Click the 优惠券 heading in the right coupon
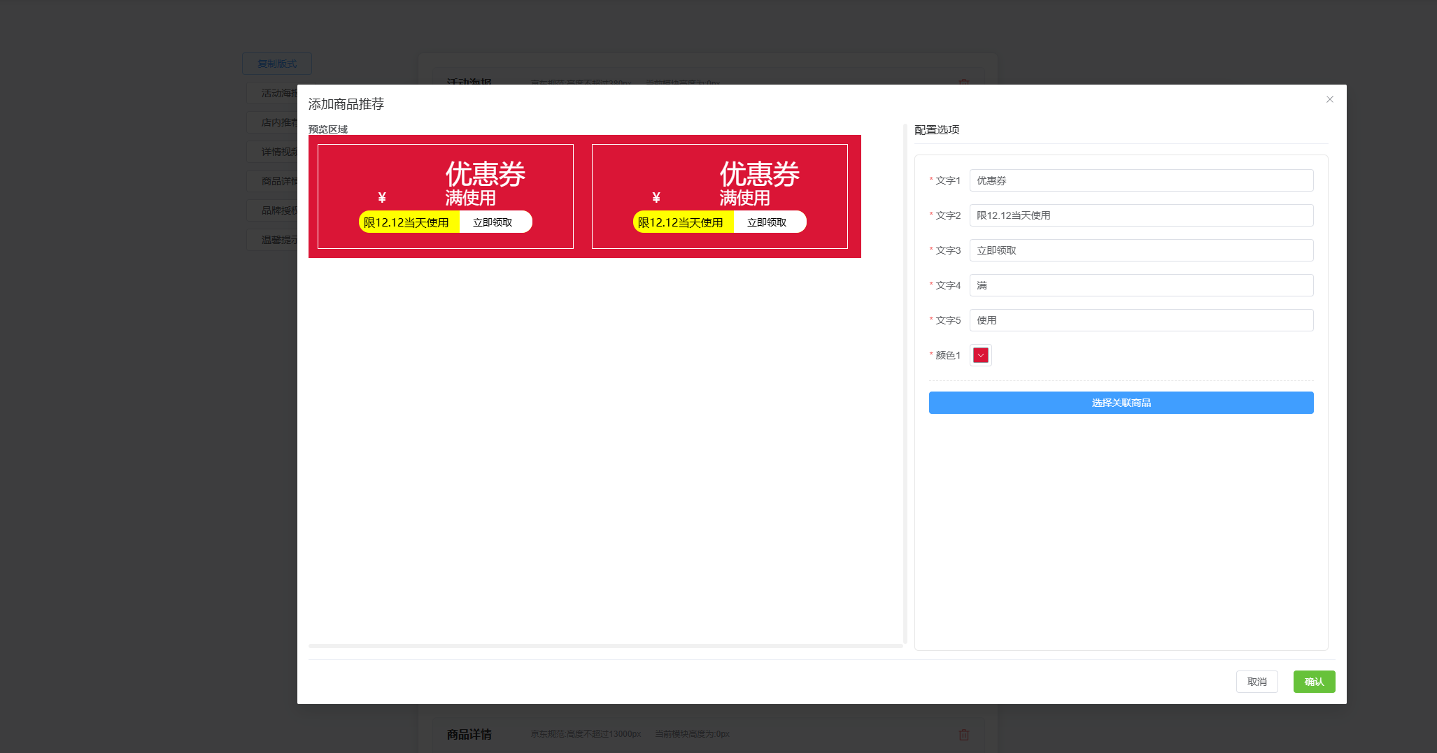 coord(760,174)
